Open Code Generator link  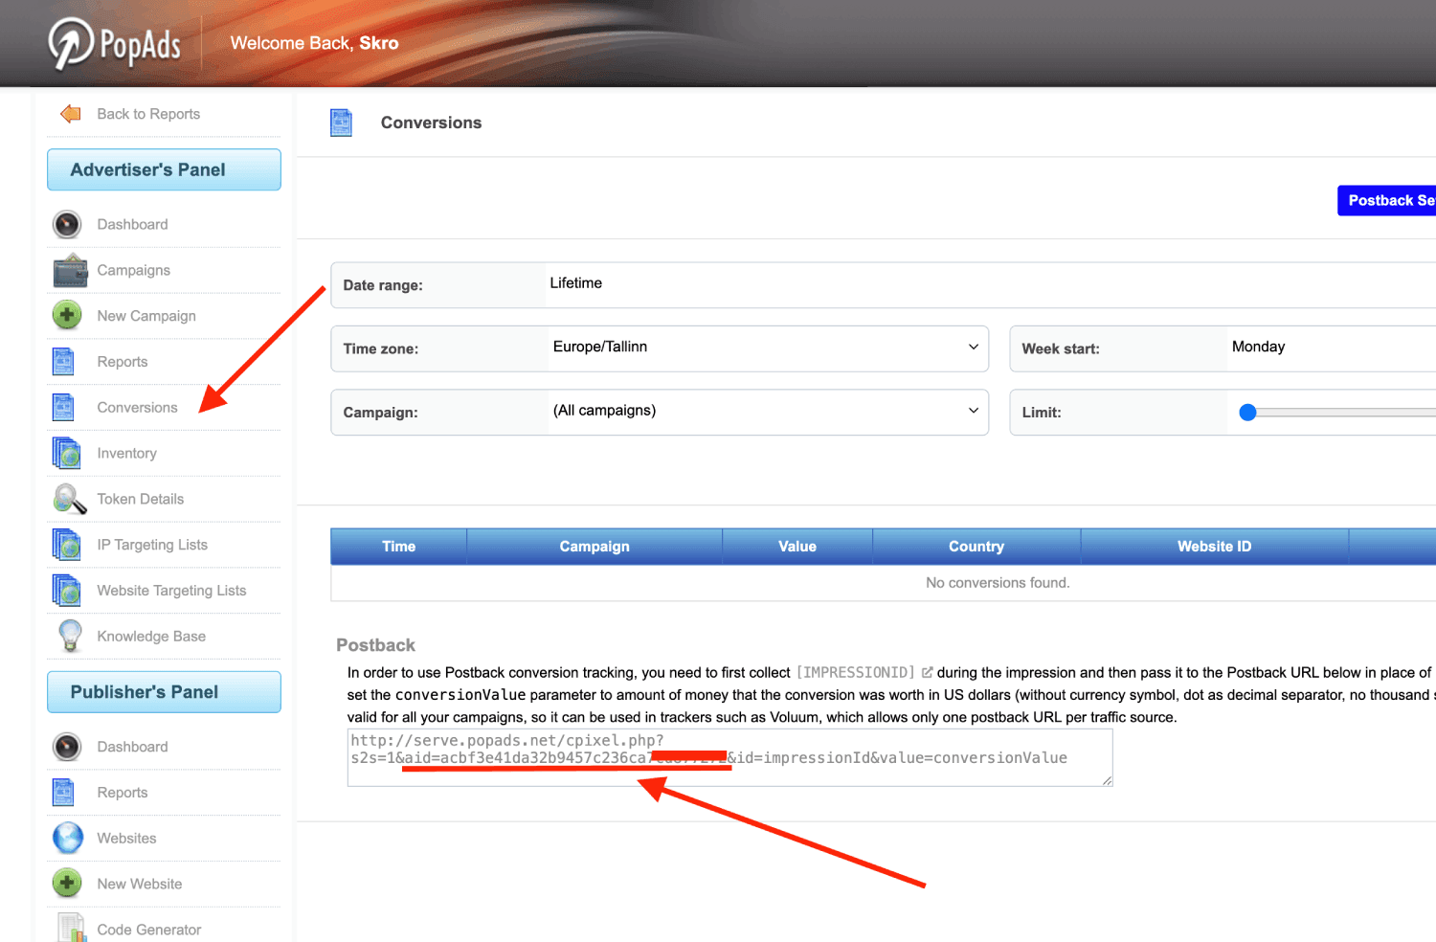click(x=148, y=930)
